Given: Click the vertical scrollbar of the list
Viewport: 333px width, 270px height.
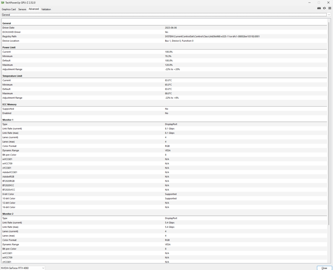Looking at the screenshot, I should (329, 123).
